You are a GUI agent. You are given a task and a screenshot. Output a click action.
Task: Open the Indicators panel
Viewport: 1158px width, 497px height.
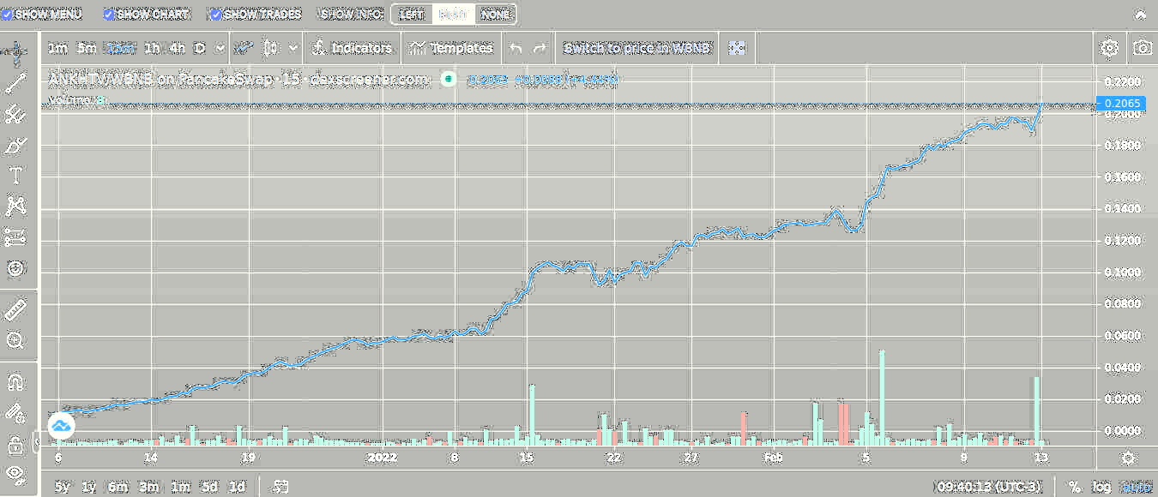pyautogui.click(x=352, y=48)
